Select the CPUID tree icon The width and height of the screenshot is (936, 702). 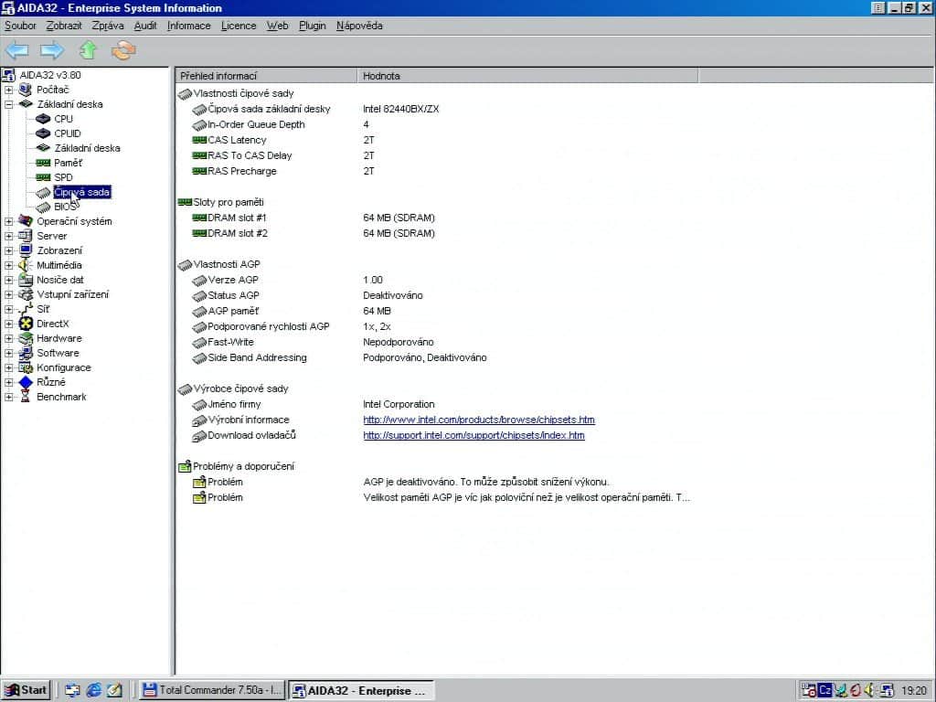43,133
